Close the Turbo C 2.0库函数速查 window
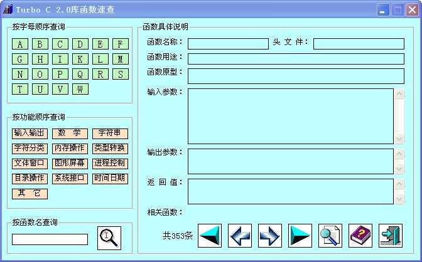This screenshot has width=422, height=262. click(x=413, y=10)
